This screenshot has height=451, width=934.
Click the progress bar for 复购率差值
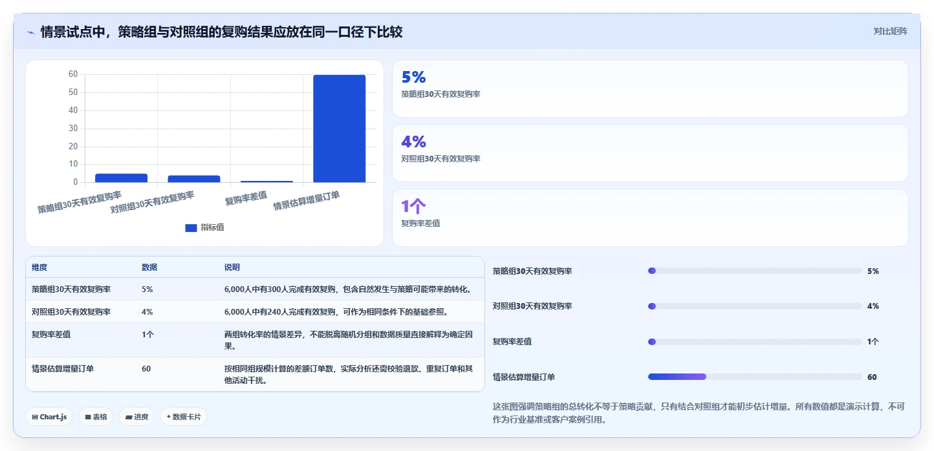[x=755, y=341]
